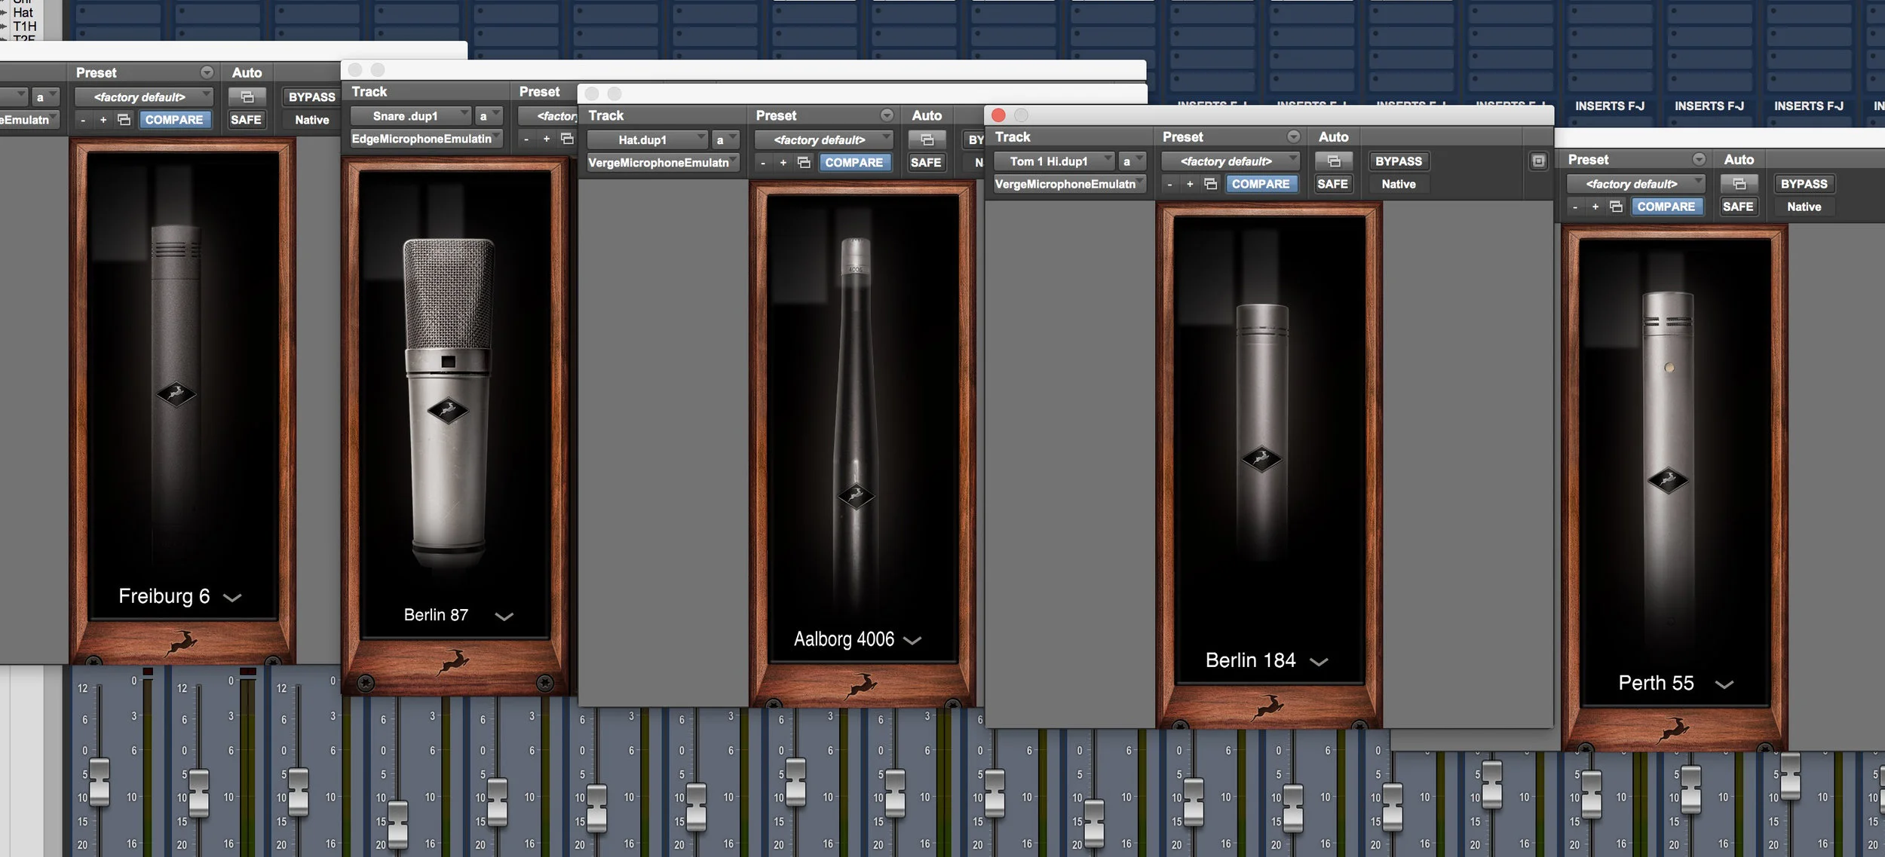Open insert position 'a' selector beside Tom 1 Hi.dup1
1885x857 pixels.
[1131, 161]
